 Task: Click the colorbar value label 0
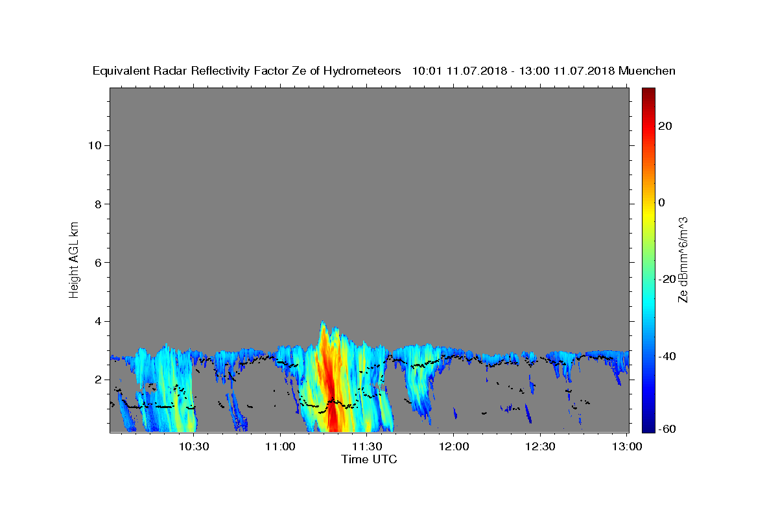coord(661,202)
